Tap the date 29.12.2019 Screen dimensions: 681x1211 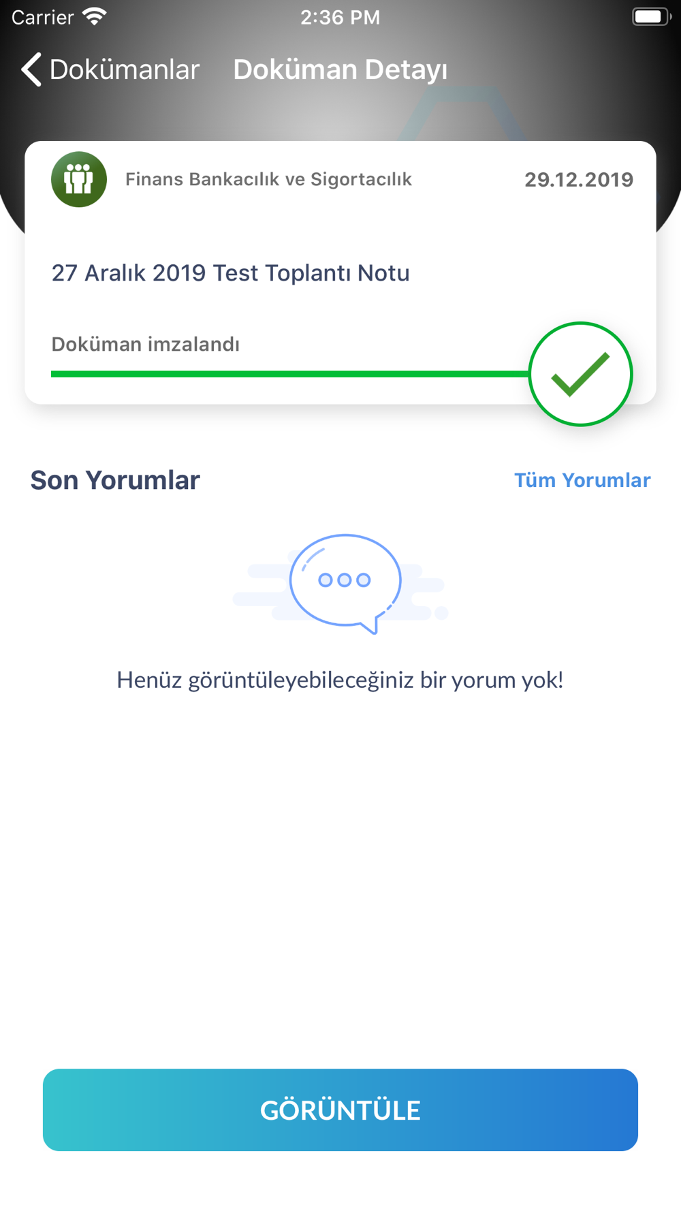[579, 180]
